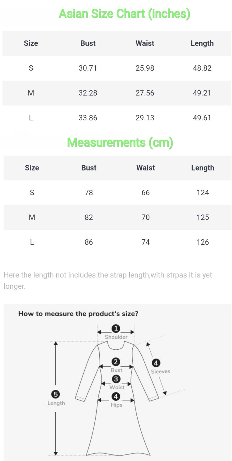
Task: Click the number 1 Shoulder marker
Action: pos(116,329)
